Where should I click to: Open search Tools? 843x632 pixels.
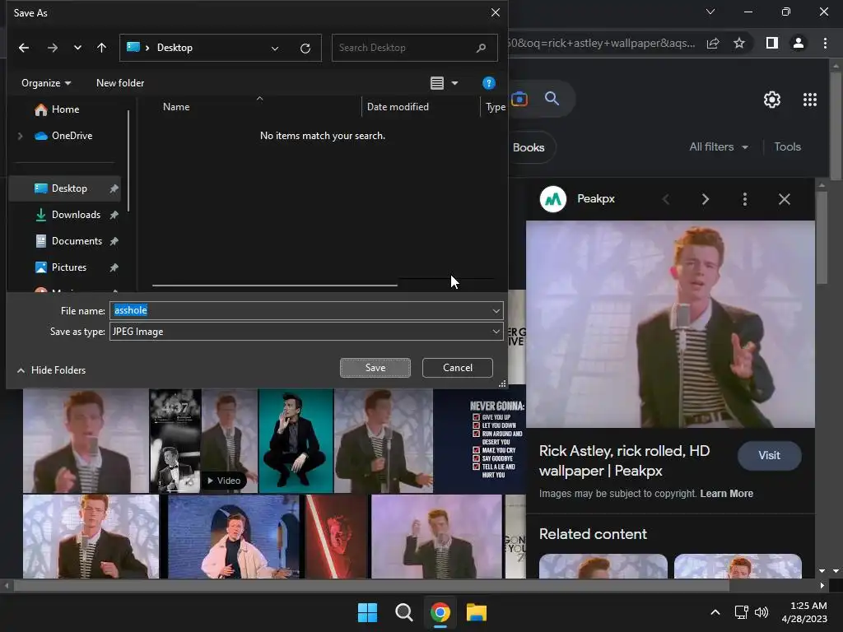(787, 146)
